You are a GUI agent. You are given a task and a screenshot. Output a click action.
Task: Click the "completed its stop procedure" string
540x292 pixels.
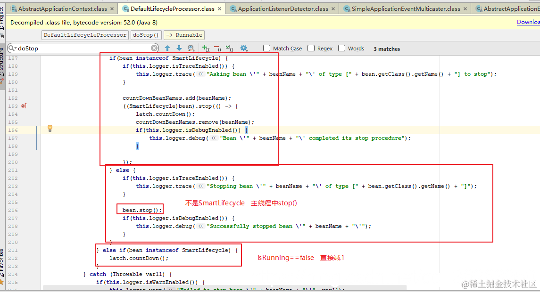[x=350, y=138]
